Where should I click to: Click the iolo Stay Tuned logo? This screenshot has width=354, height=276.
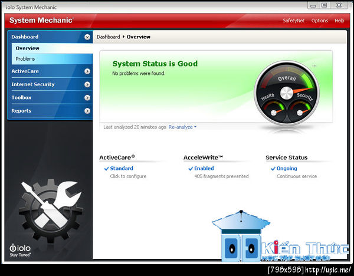point(20,250)
